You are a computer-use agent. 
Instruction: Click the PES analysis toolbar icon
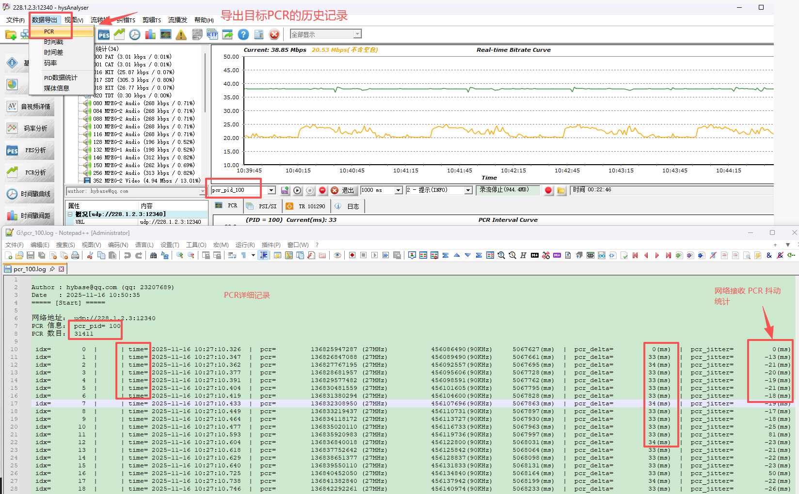(104, 34)
